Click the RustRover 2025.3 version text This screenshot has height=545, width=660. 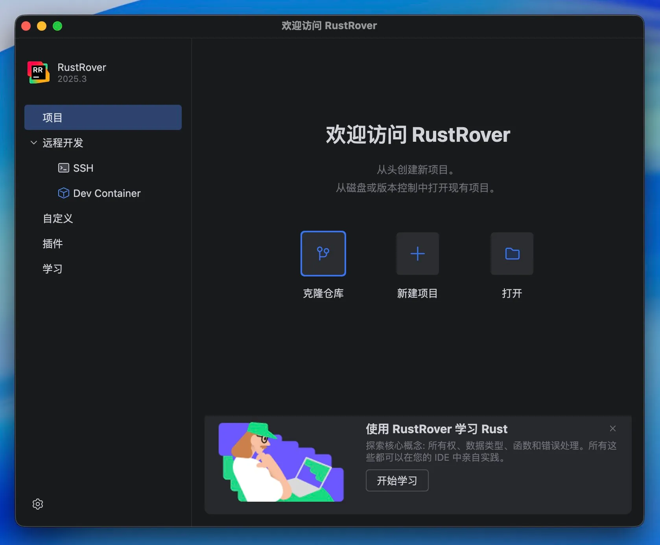tap(72, 79)
